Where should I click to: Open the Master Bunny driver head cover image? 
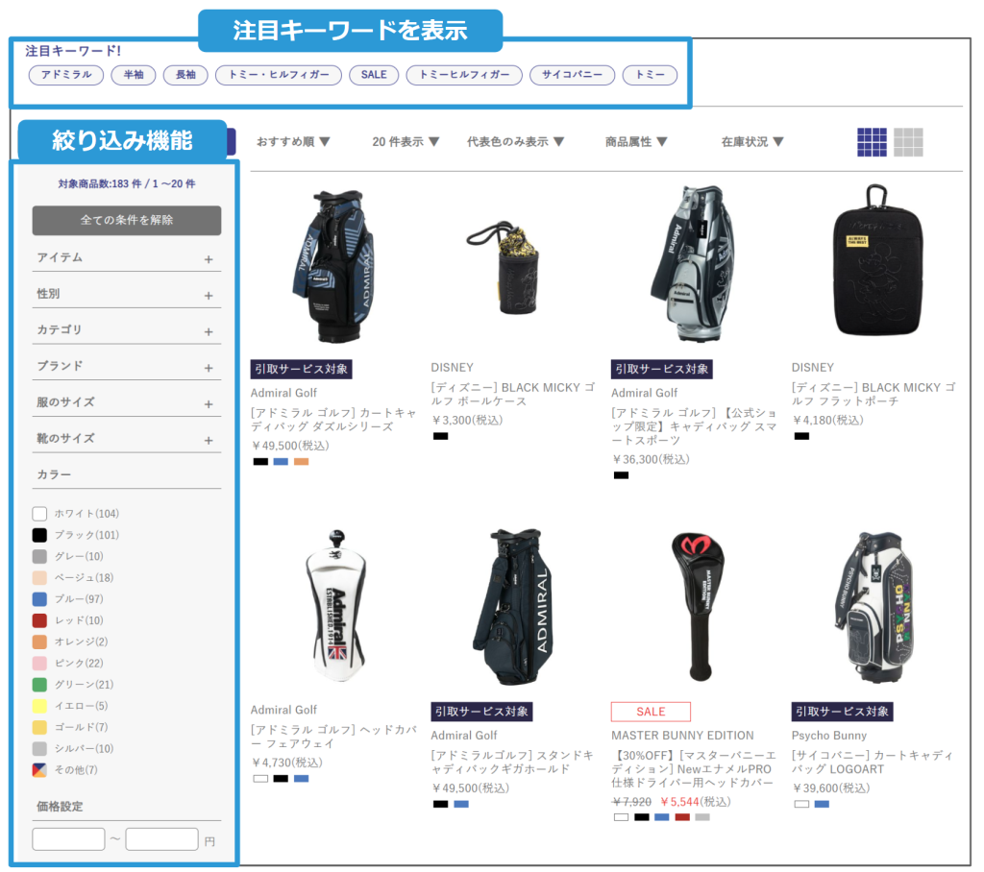pyautogui.click(x=699, y=607)
